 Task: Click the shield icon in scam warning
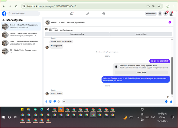click(x=116, y=66)
